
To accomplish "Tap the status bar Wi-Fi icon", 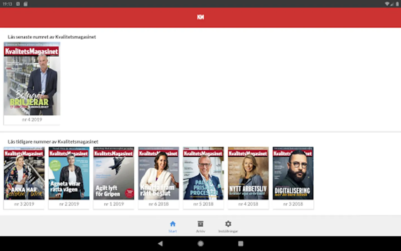I will (x=387, y=4).
